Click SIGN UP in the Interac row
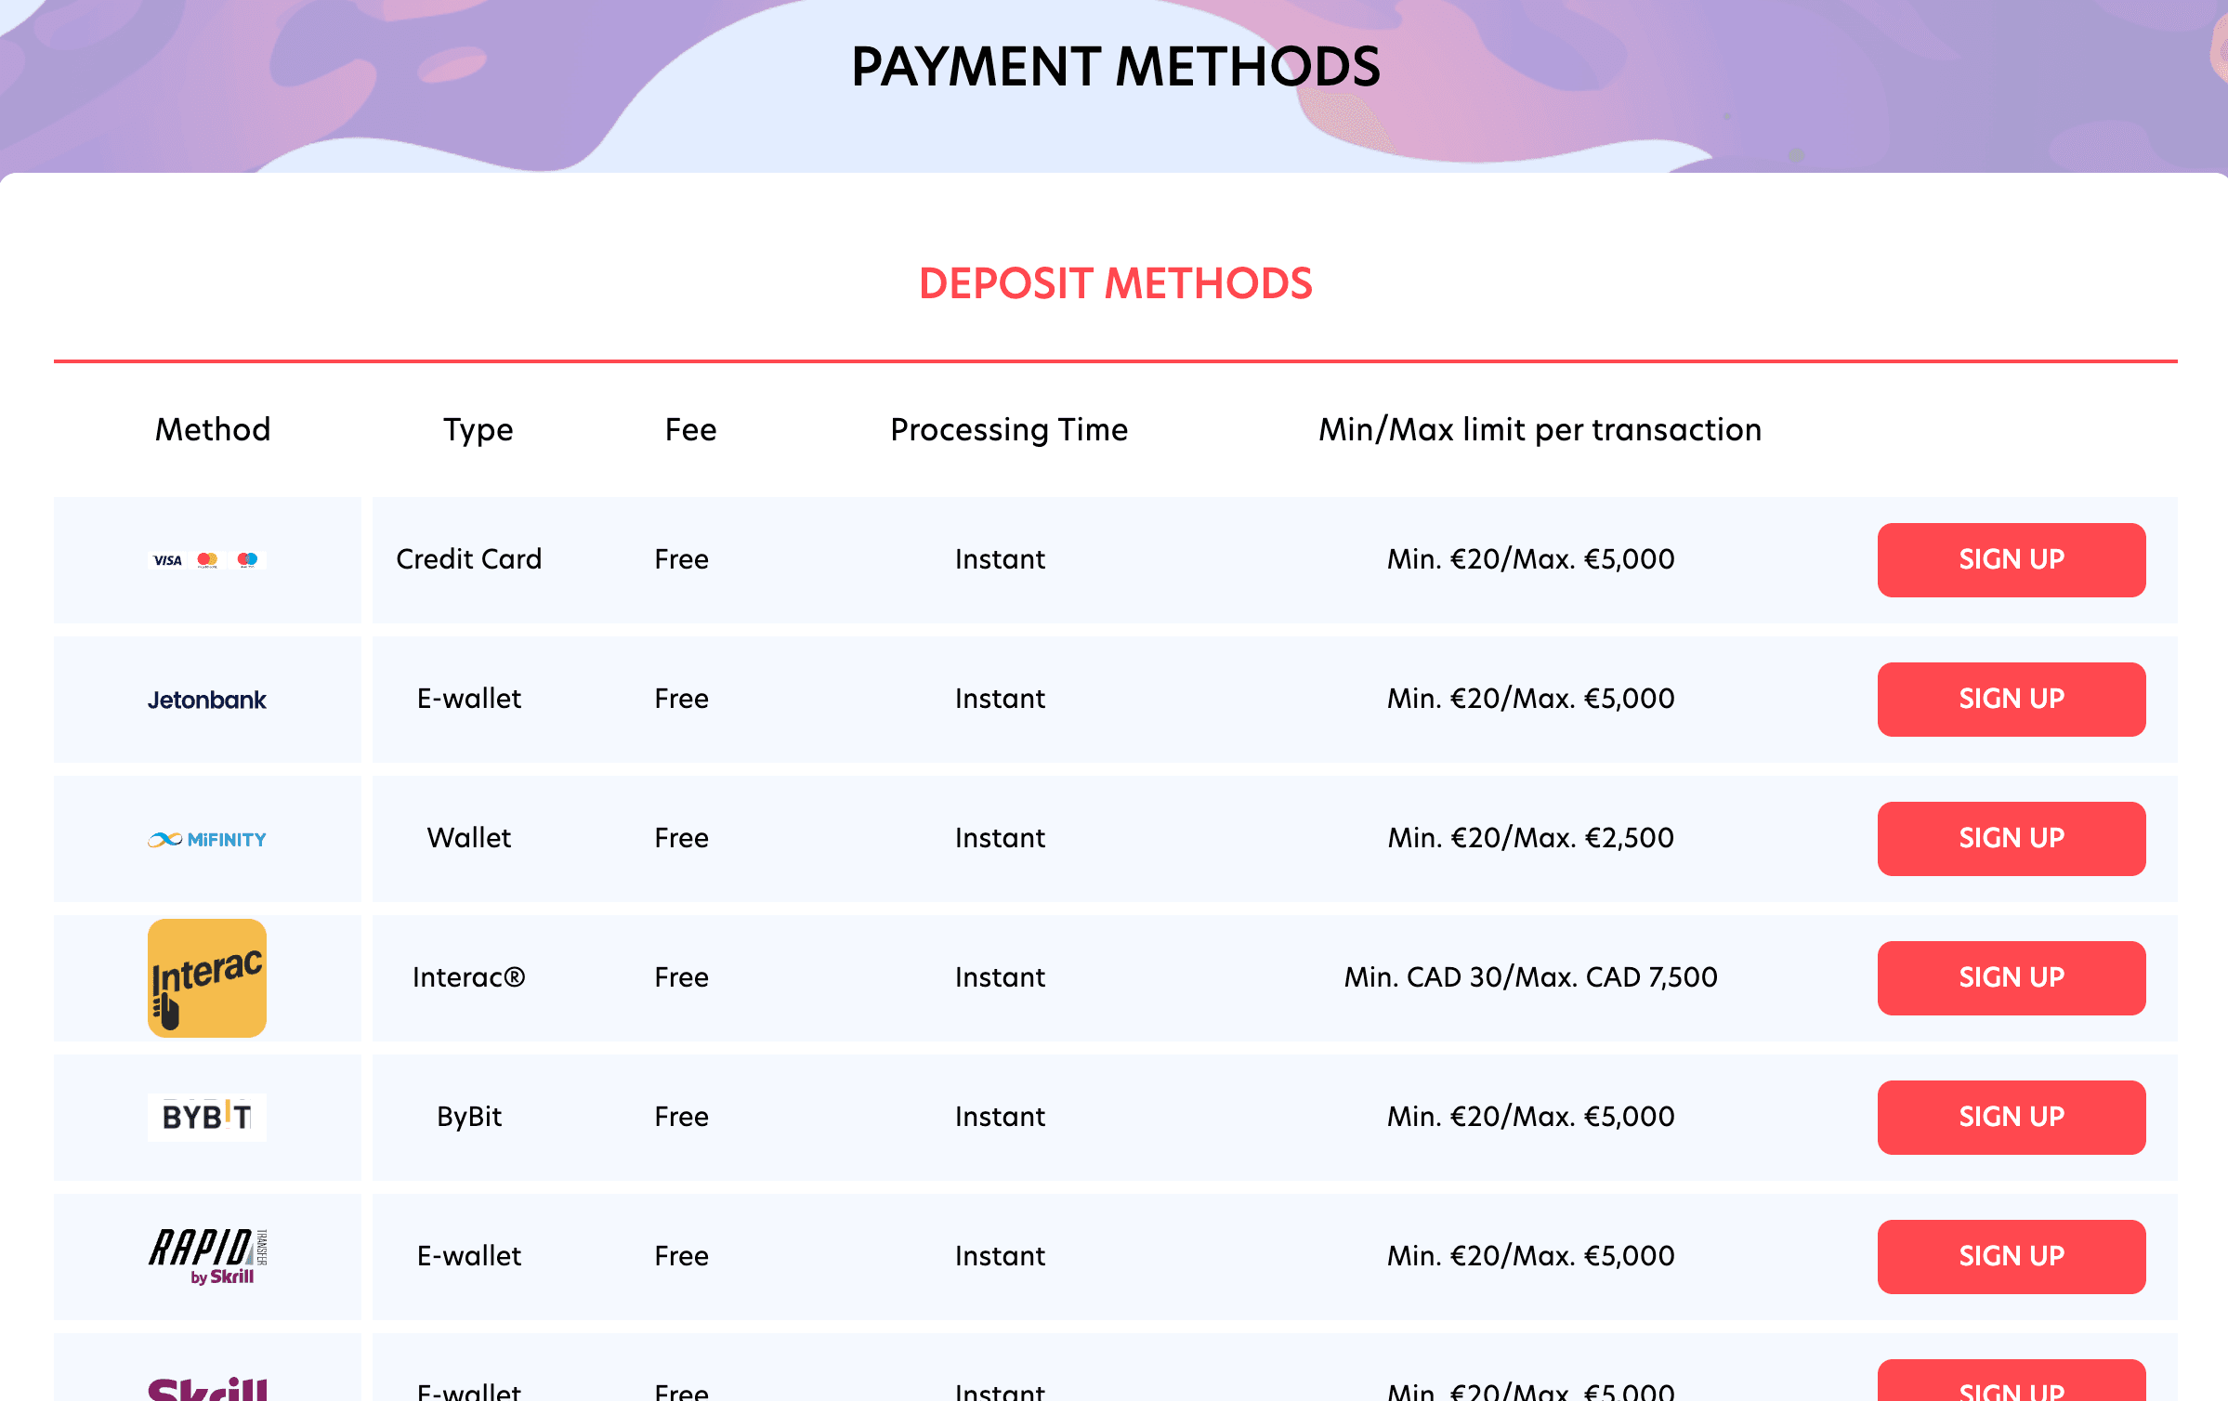This screenshot has width=2228, height=1401. tap(2012, 977)
